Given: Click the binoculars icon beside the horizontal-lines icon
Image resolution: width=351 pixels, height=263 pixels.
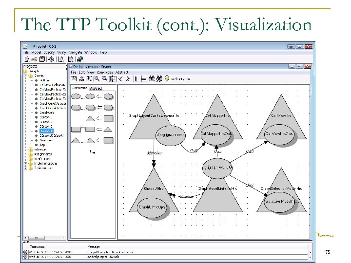Looking at the screenshot, I should (x=152, y=79).
